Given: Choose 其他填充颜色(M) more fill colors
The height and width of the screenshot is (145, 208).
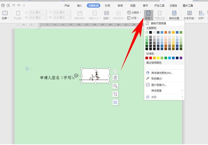Looking at the screenshot, I should click(164, 73).
